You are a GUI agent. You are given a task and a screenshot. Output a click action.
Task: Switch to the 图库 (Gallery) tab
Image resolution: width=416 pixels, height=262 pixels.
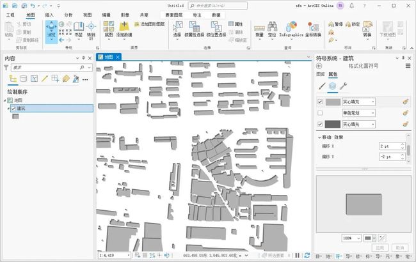321,74
